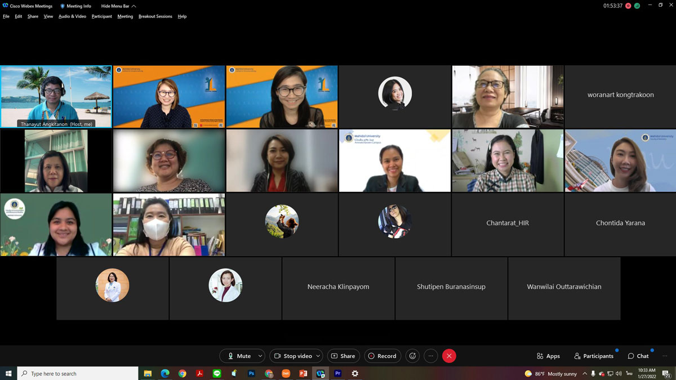The width and height of the screenshot is (676, 380).
Task: Click the Share button
Action: (343, 356)
